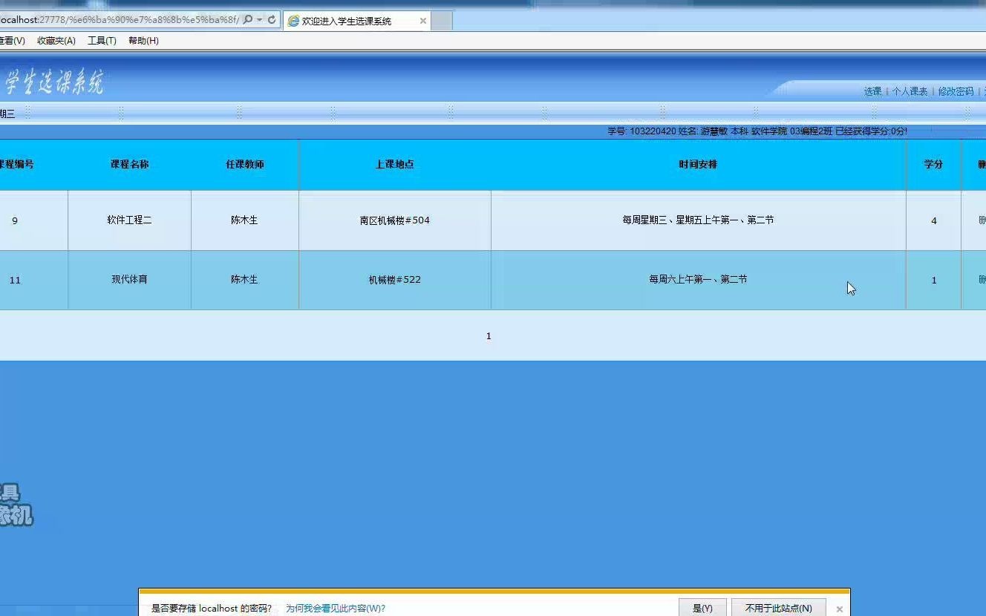This screenshot has width=986, height=616.
Task: Open a new tab beside the current tab
Action: coord(442,22)
